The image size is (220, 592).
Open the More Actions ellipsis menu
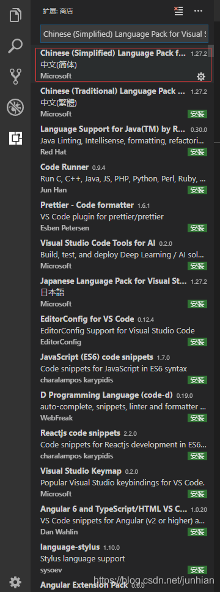point(198,11)
